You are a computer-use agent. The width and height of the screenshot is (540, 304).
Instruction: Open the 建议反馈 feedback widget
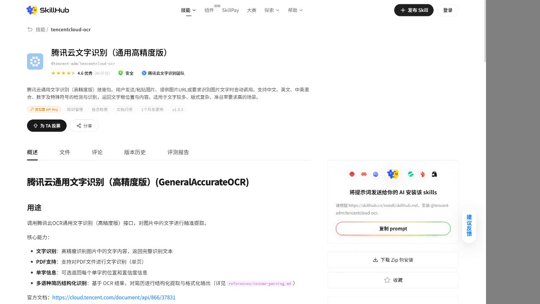tap(469, 225)
